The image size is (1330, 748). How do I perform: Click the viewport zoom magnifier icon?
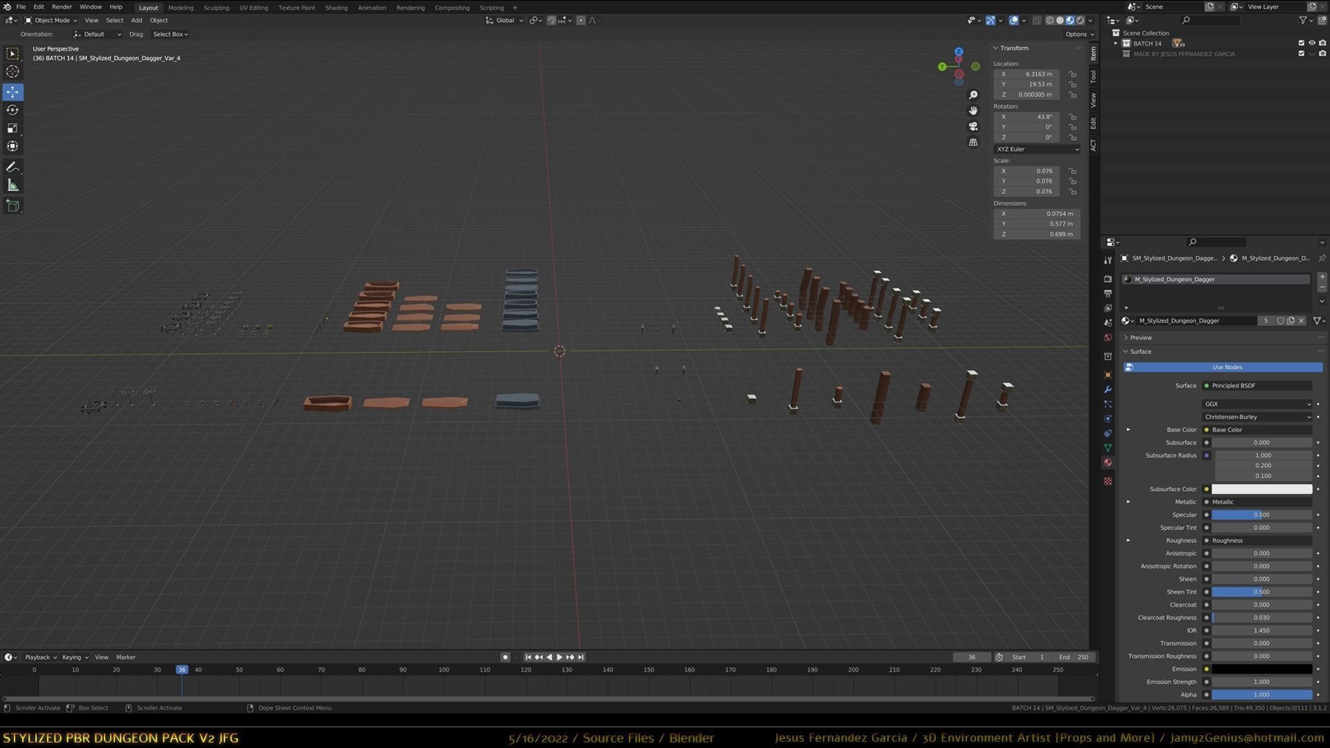973,95
